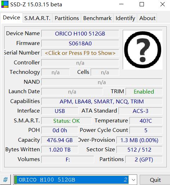Show the About tab
The height and width of the screenshot is (185, 170).
[x=147, y=18]
